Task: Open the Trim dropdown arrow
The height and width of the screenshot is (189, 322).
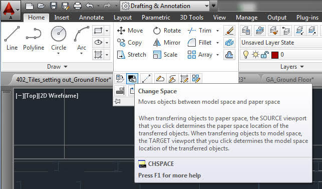Action: (217, 31)
